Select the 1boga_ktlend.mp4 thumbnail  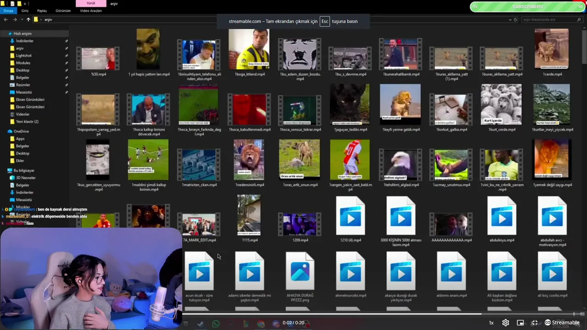click(249, 49)
